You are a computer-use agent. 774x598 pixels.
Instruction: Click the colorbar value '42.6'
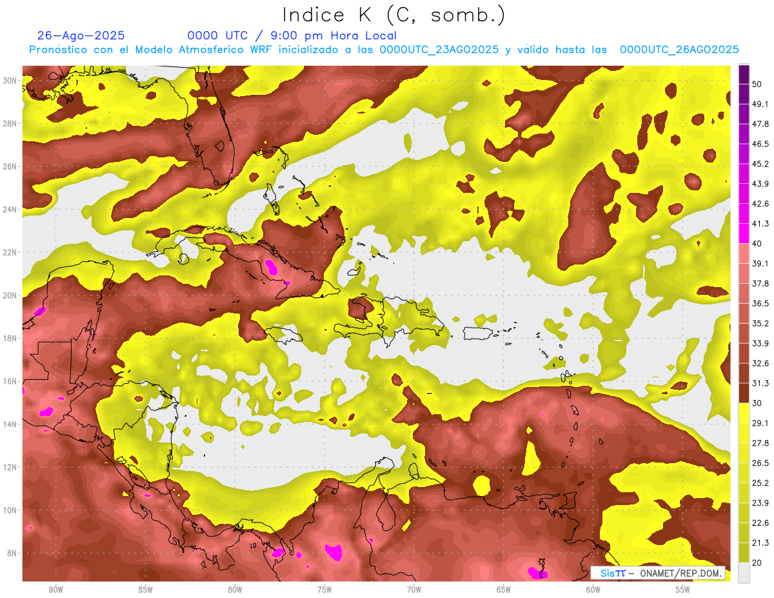click(760, 204)
